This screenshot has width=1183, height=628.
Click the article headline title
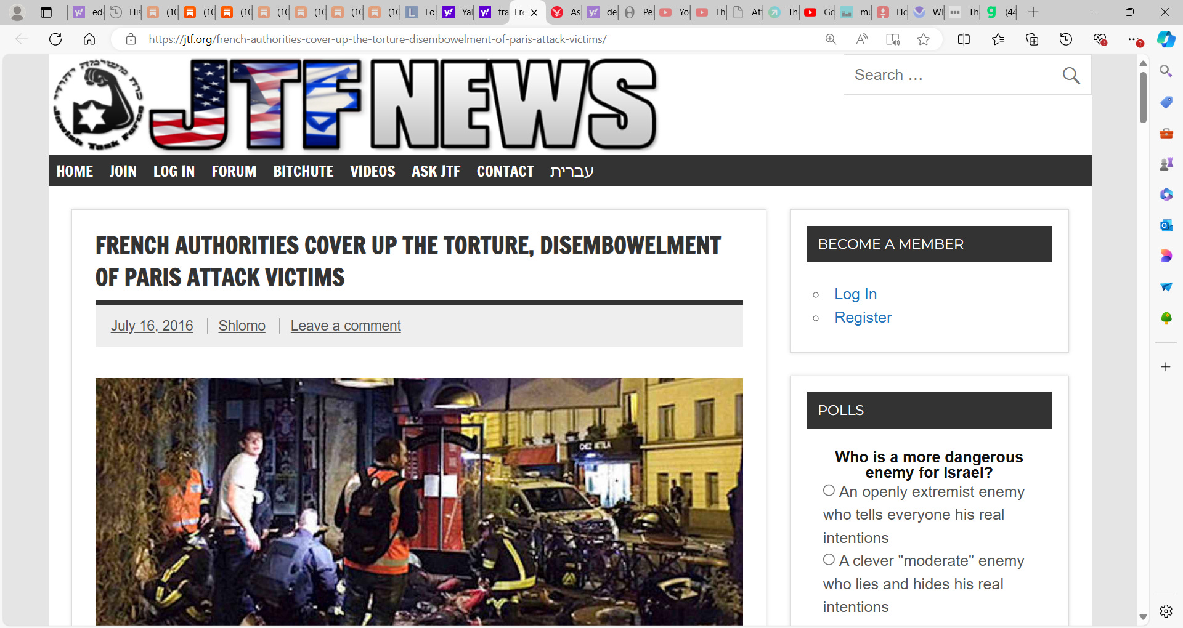[x=408, y=261]
